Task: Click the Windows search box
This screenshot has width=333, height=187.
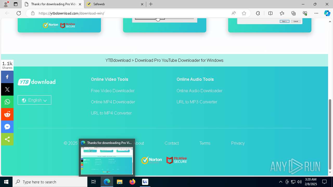Action: (x=50, y=182)
